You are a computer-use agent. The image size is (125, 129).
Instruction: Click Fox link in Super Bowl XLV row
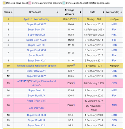point(114,61)
